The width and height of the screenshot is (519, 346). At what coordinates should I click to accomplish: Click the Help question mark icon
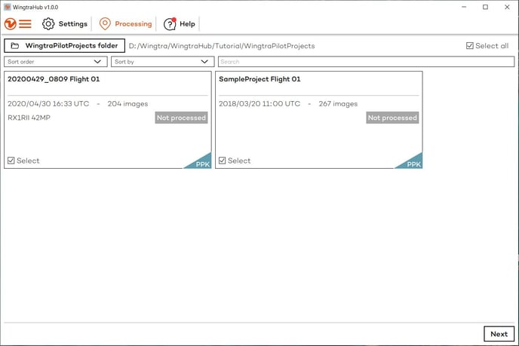(170, 24)
